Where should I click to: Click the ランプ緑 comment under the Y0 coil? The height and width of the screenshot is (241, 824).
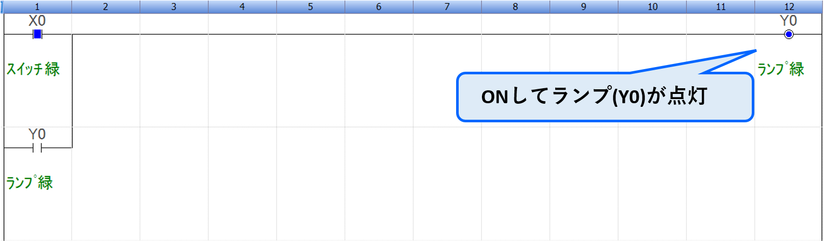pyautogui.click(x=781, y=69)
